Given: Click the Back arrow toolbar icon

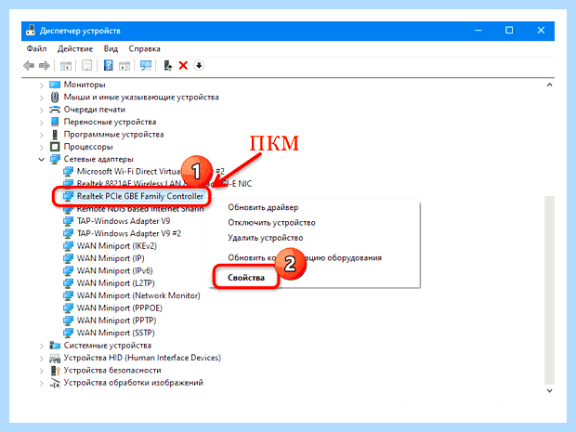Looking at the screenshot, I should point(29,66).
